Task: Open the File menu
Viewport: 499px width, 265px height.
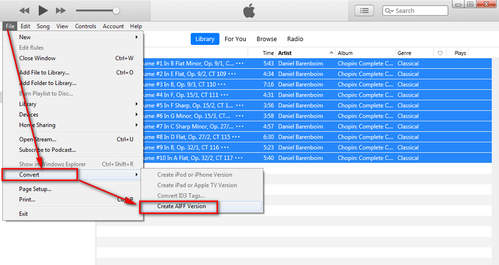Action: (x=10, y=26)
